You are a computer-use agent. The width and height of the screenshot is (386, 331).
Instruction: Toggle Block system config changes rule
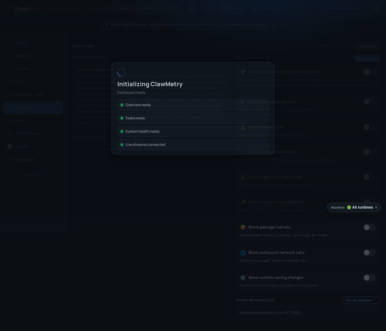point(369,278)
